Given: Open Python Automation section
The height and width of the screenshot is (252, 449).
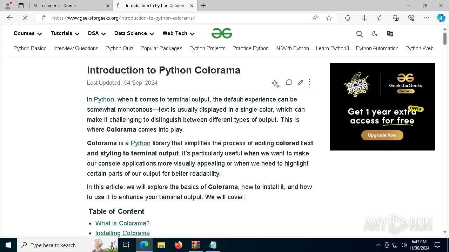Looking at the screenshot, I should click(377, 48).
